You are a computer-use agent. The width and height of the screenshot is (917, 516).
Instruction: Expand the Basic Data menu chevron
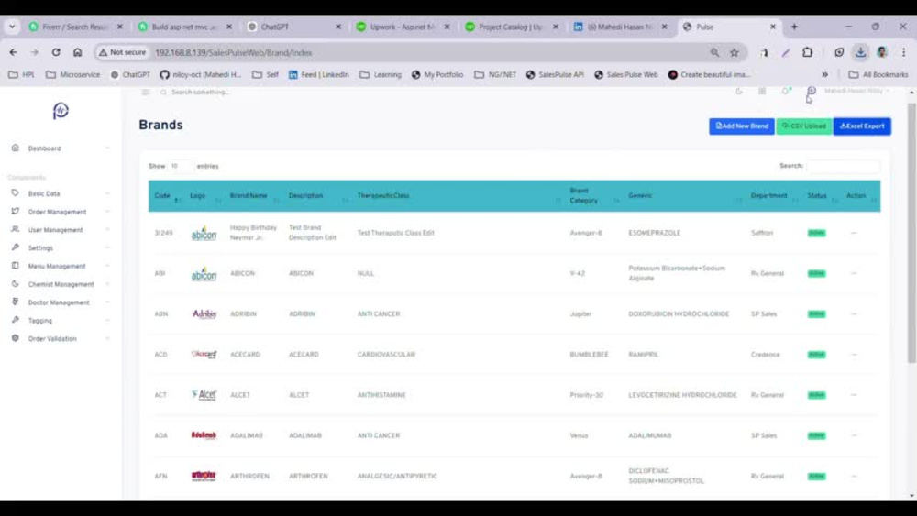coord(107,193)
